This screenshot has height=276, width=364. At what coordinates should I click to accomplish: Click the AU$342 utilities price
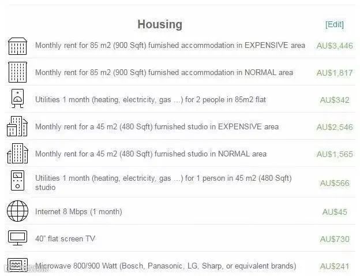coord(335,100)
